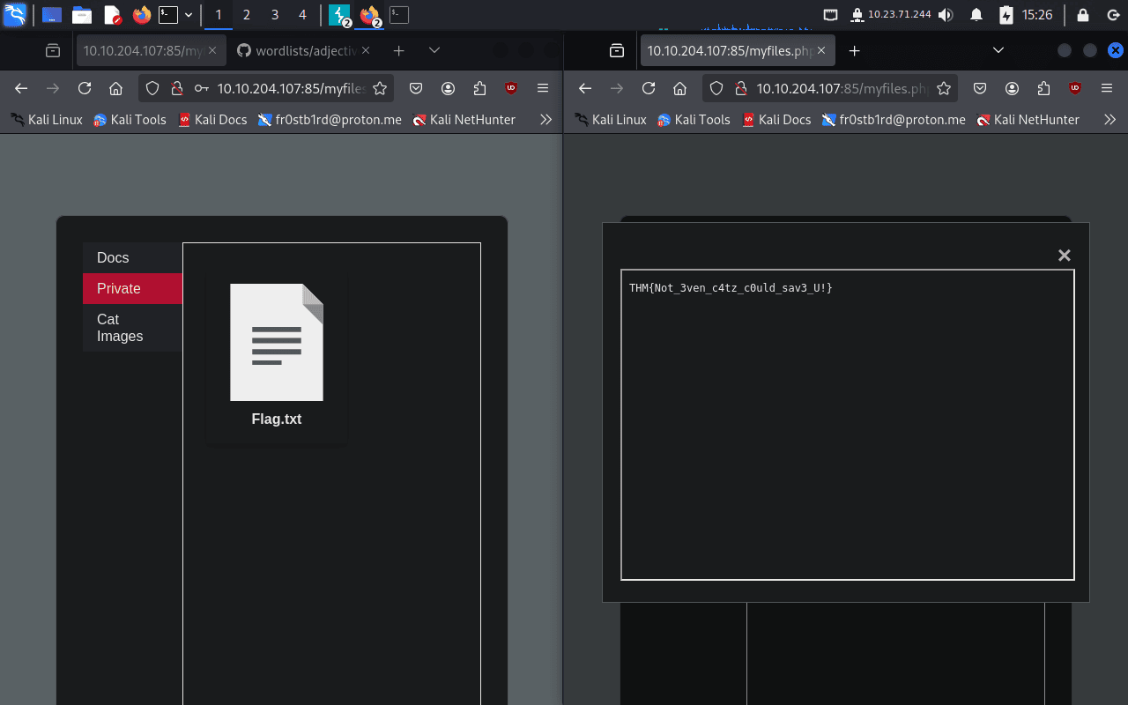Screen dimensions: 1128x705
Task: Open Kali Docs bookmark in right browser
Action: [775, 119]
